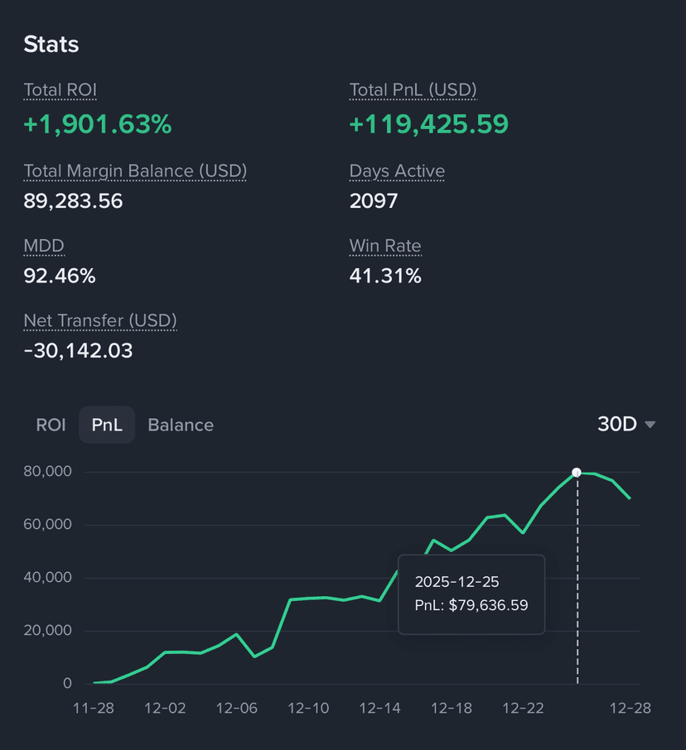Open the Balance chart tab

pos(181,425)
